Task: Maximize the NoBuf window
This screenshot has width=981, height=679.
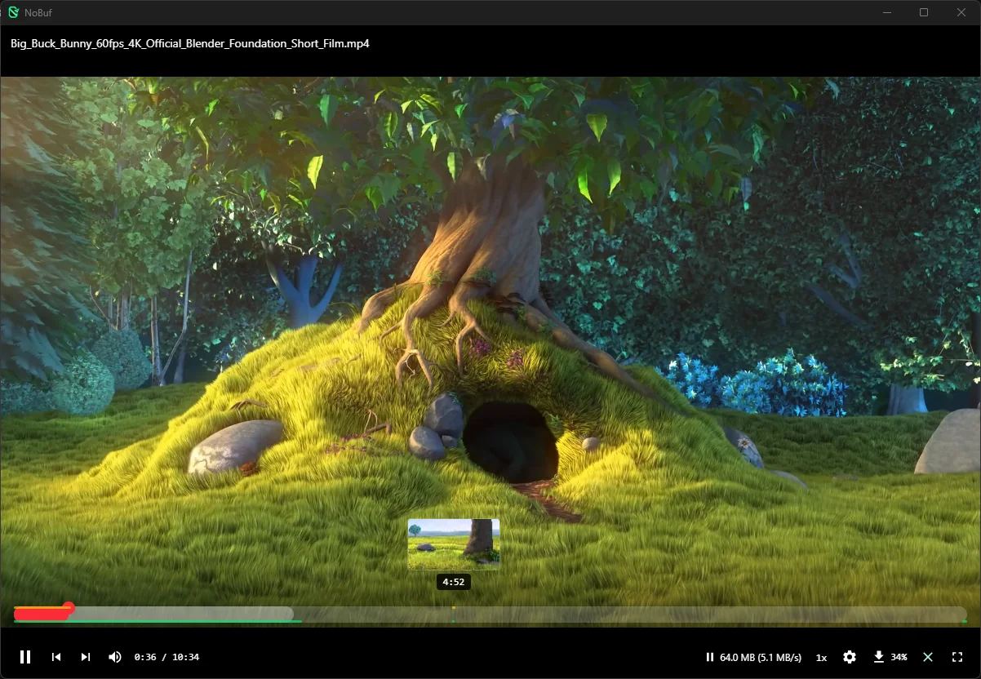Action: 924,12
